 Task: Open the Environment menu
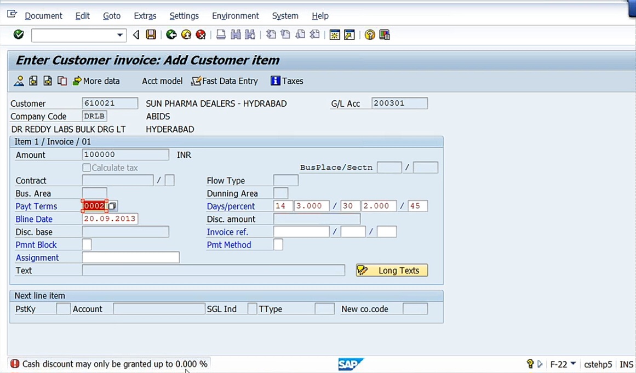235,16
